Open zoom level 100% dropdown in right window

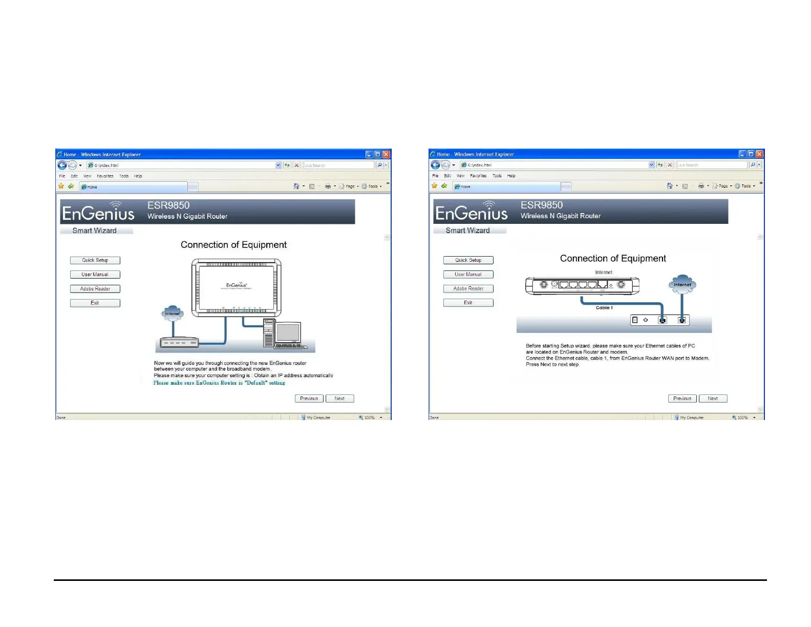(x=754, y=417)
